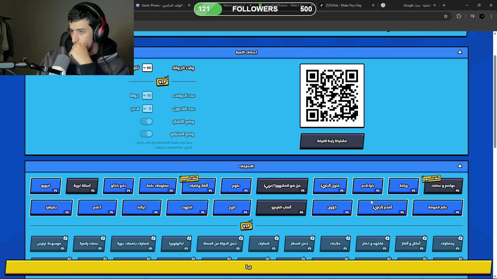This screenshot has height=279, width=497.
Task: Close the Google search tab
Action: point(434,5)
